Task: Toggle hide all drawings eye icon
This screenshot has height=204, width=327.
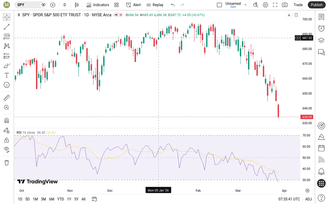Action: (7, 149)
